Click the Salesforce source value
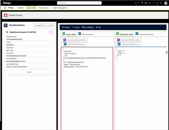 pos(10,45)
